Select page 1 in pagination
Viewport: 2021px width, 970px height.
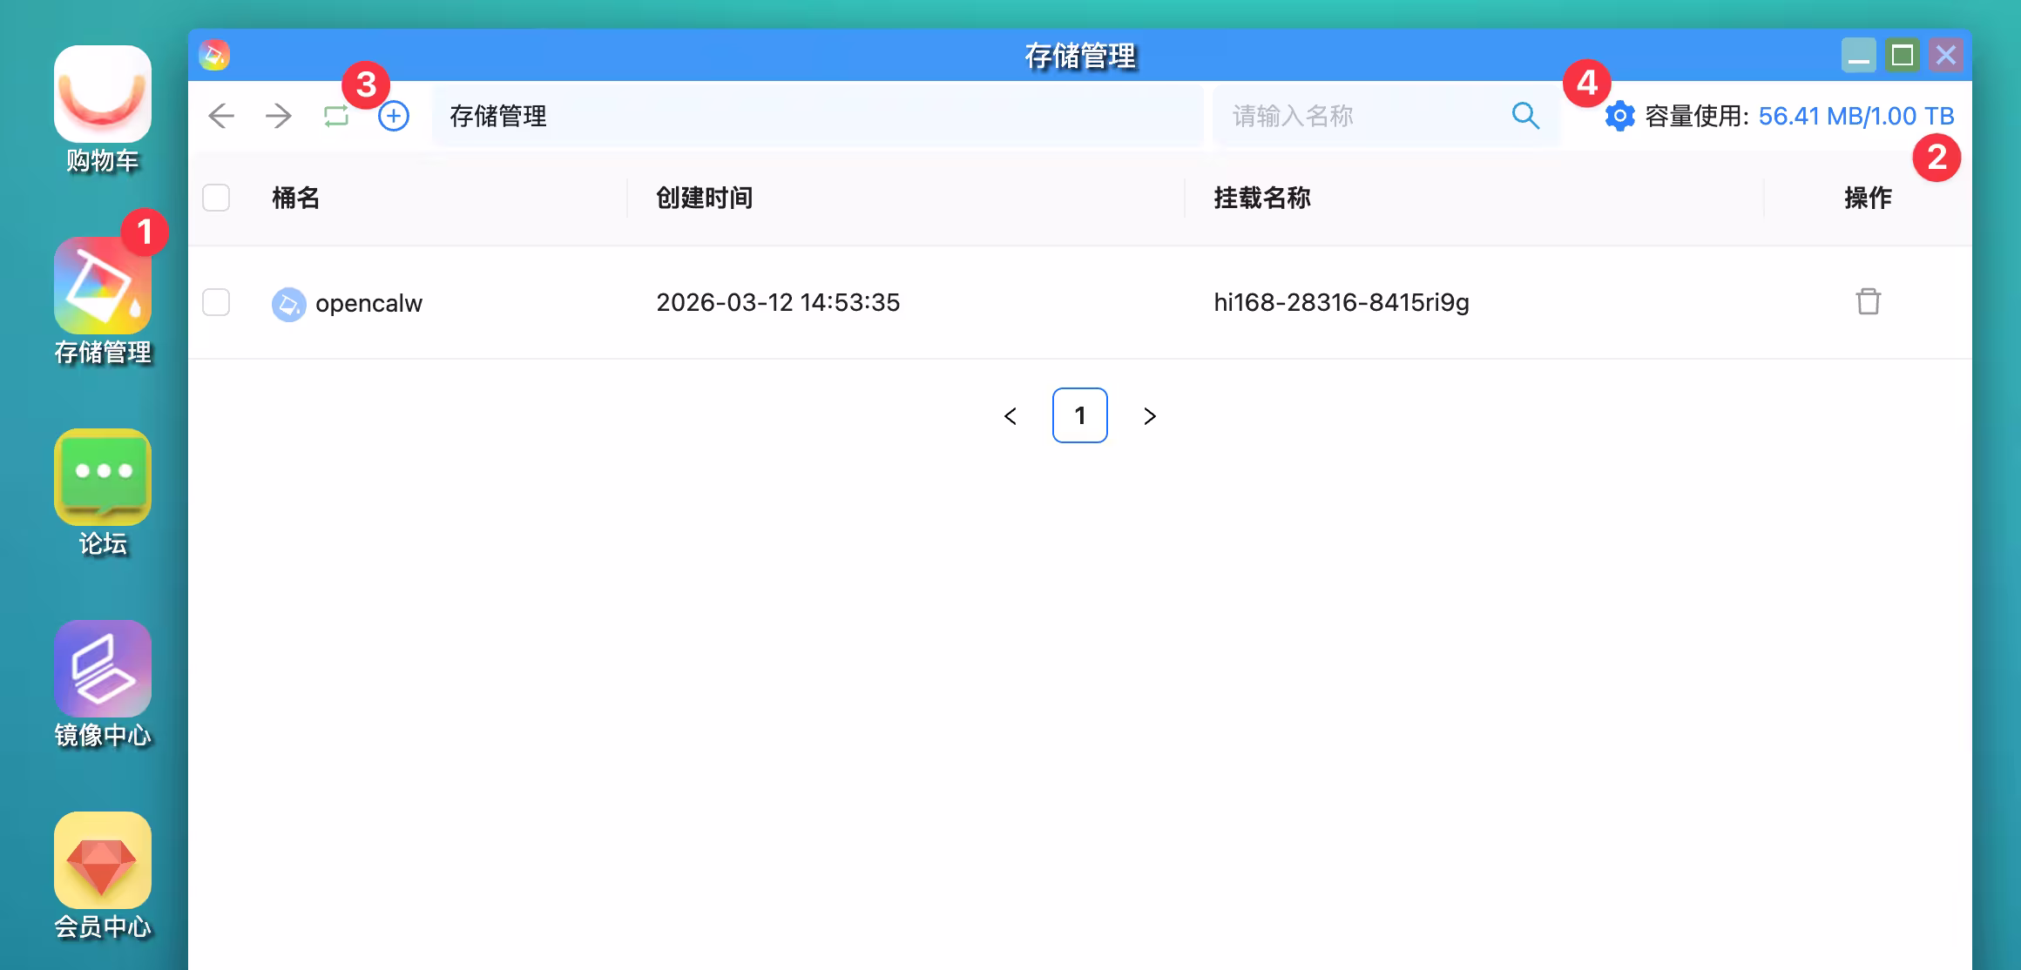[1079, 416]
